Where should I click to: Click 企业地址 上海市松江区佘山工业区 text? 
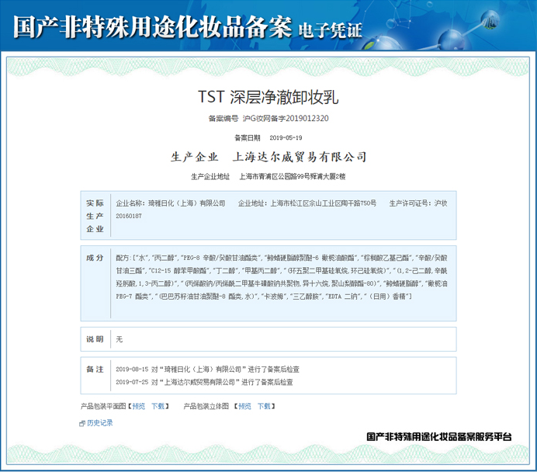307,203
